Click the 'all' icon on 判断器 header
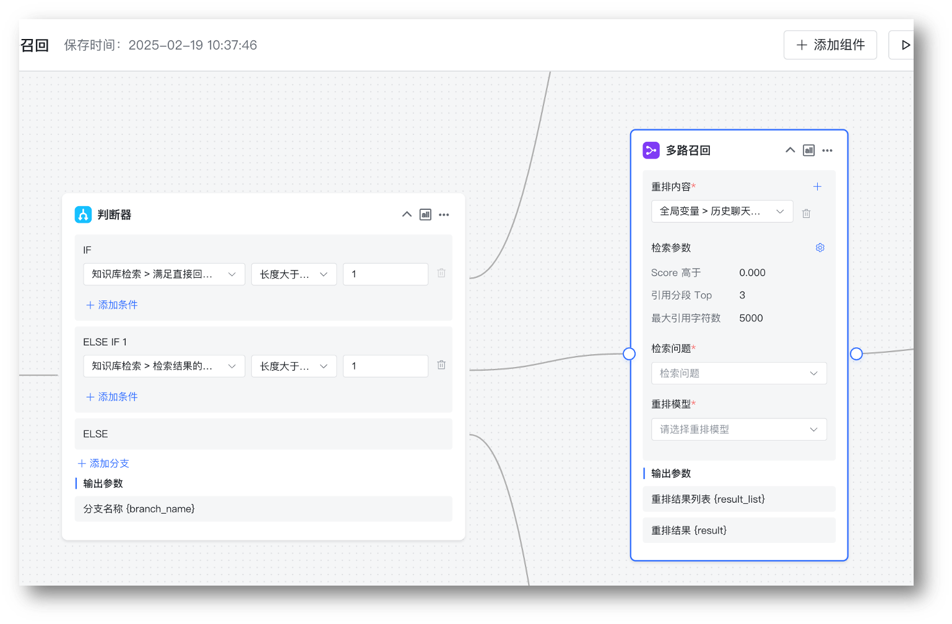This screenshot has width=952, height=624. click(425, 214)
